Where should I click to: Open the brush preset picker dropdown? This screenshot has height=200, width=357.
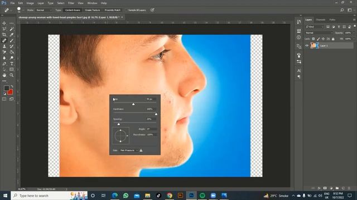[x=23, y=10]
